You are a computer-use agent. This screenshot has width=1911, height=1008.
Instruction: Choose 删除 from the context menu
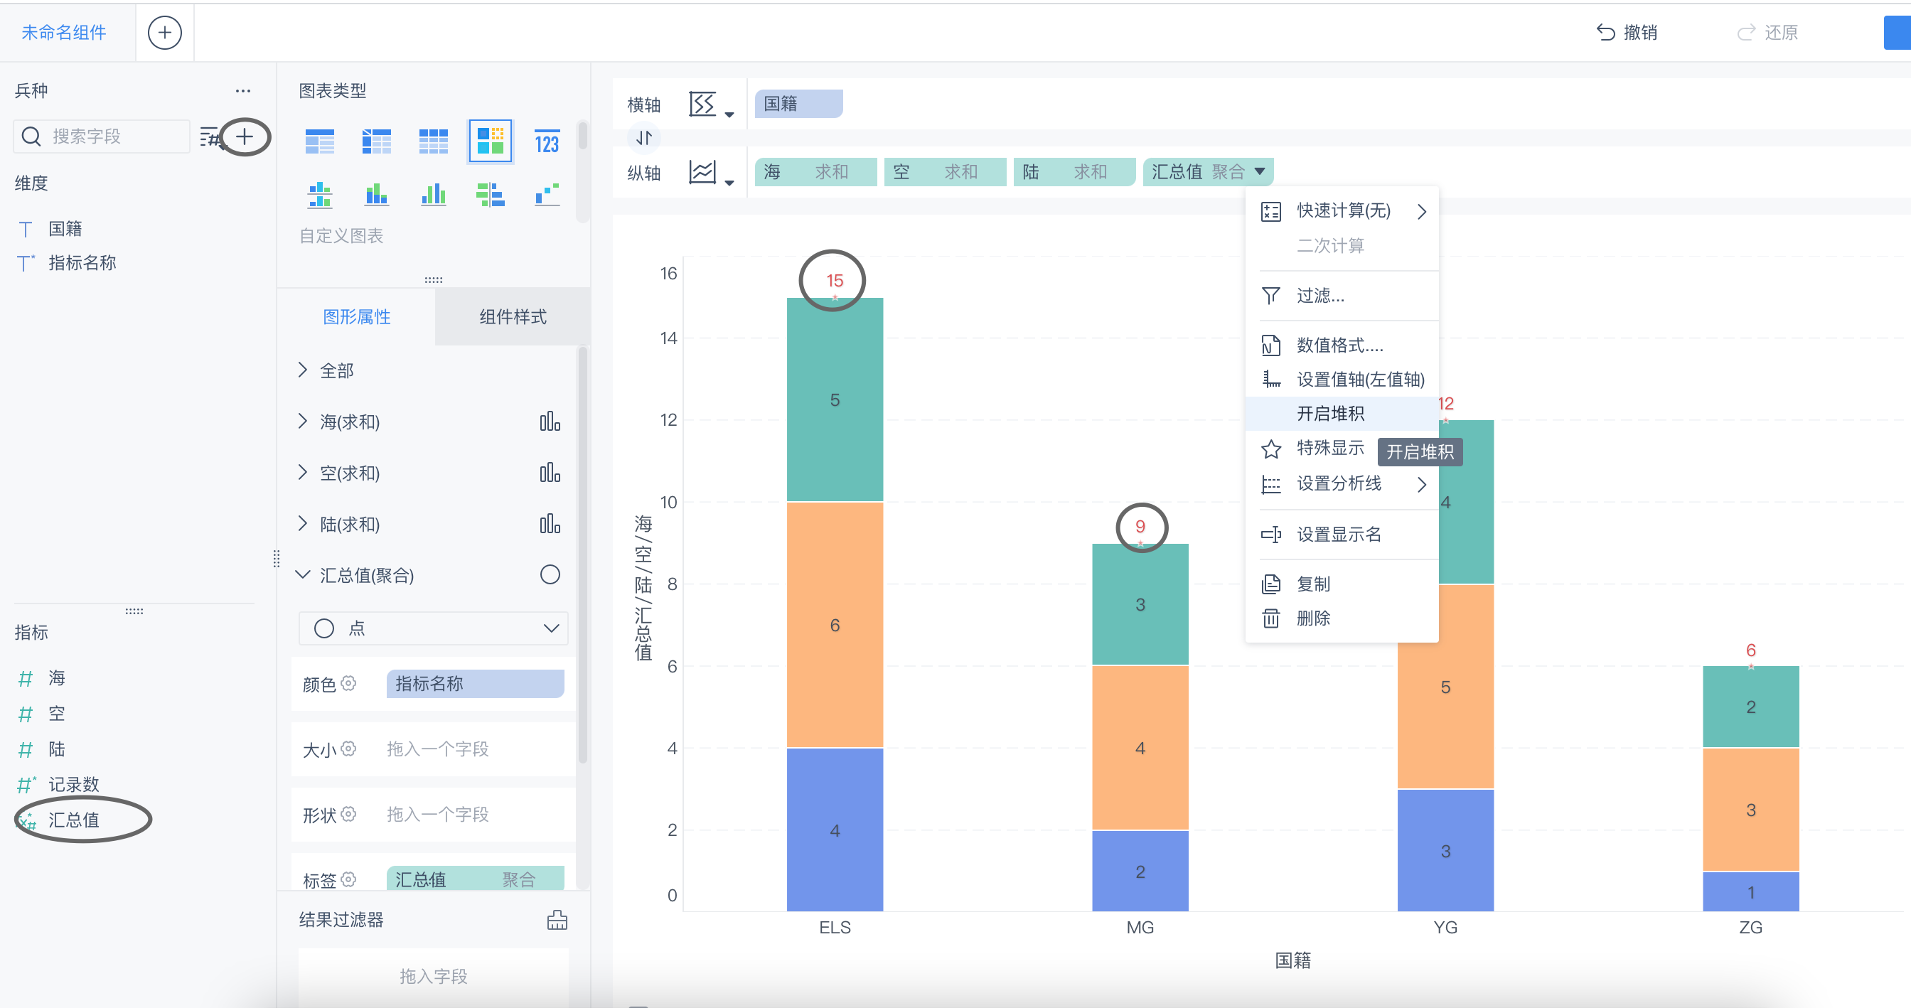[x=1342, y=618]
